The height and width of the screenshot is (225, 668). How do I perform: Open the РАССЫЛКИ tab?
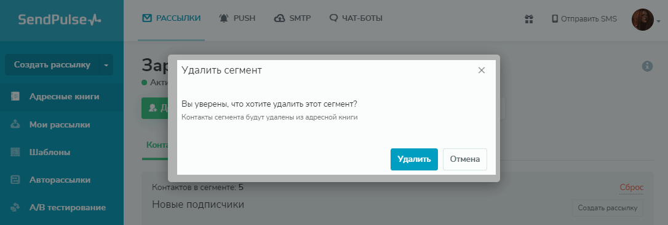click(171, 18)
